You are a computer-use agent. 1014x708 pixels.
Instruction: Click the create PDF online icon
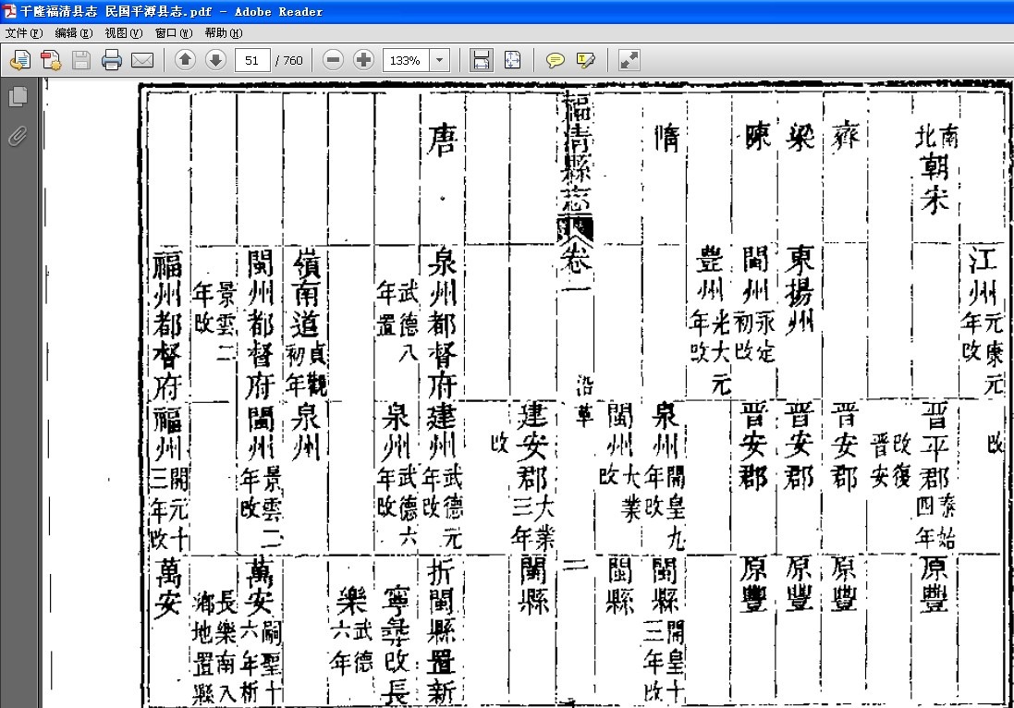coord(51,60)
